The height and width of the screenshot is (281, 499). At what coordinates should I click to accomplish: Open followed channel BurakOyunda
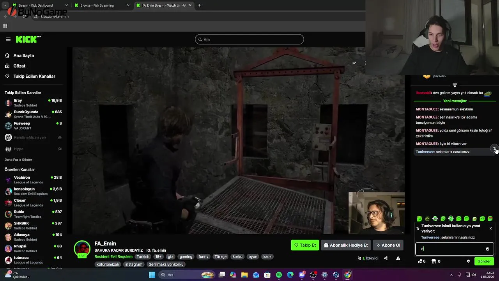pos(33,114)
